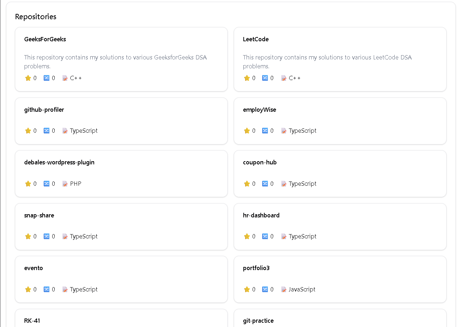
Task: Click the star icon on coupon-hub card
Action: tap(247, 184)
